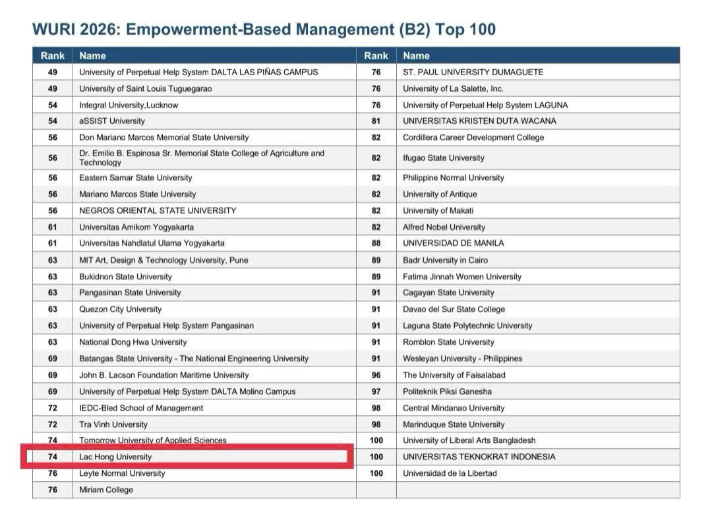Viewport: 712px width, 526px height.
Task: Click rank 96 cell
Action: click(x=376, y=375)
